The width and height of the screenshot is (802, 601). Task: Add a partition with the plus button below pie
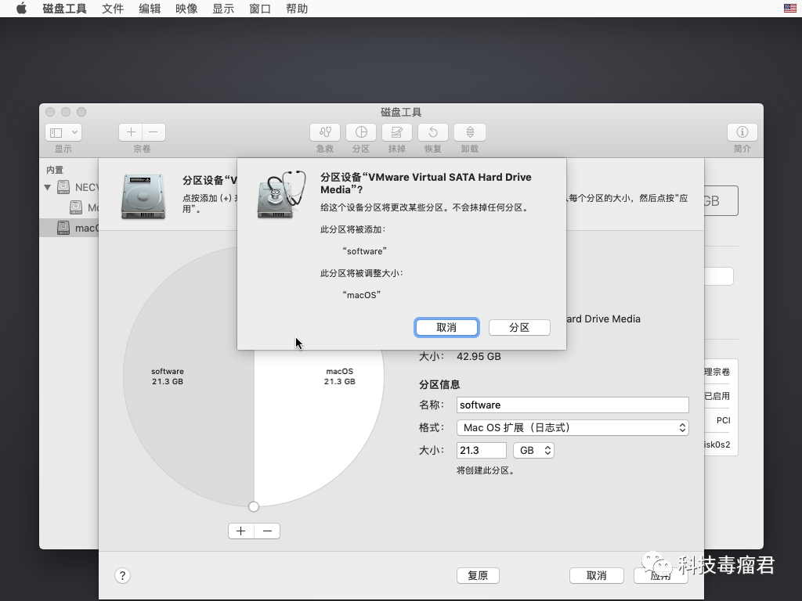tap(241, 531)
